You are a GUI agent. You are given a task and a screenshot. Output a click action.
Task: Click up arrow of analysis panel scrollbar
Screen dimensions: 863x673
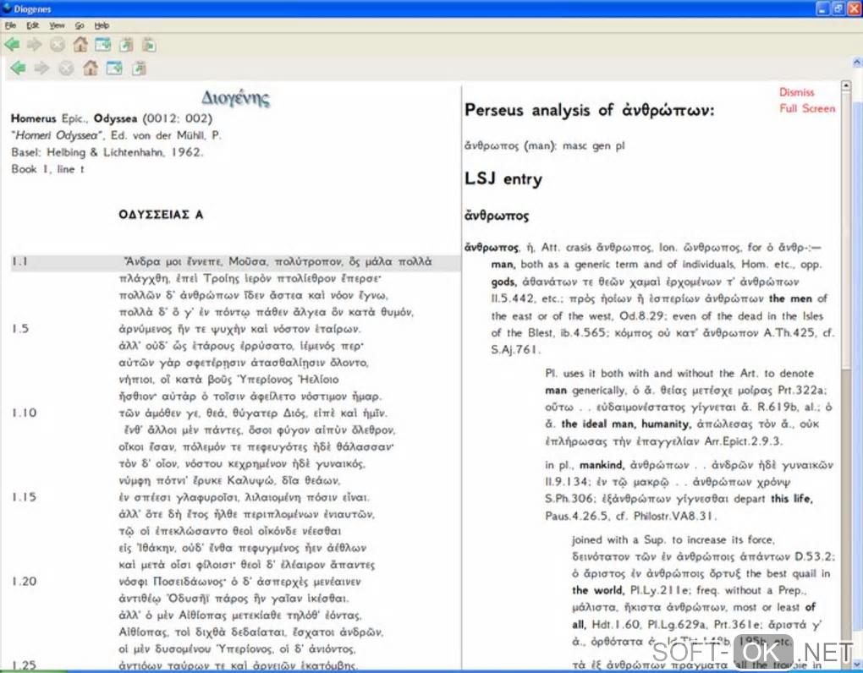click(x=846, y=85)
